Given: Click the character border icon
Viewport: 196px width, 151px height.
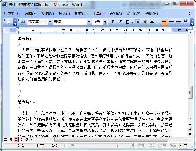Looking at the screenshot, I should coord(137,22).
